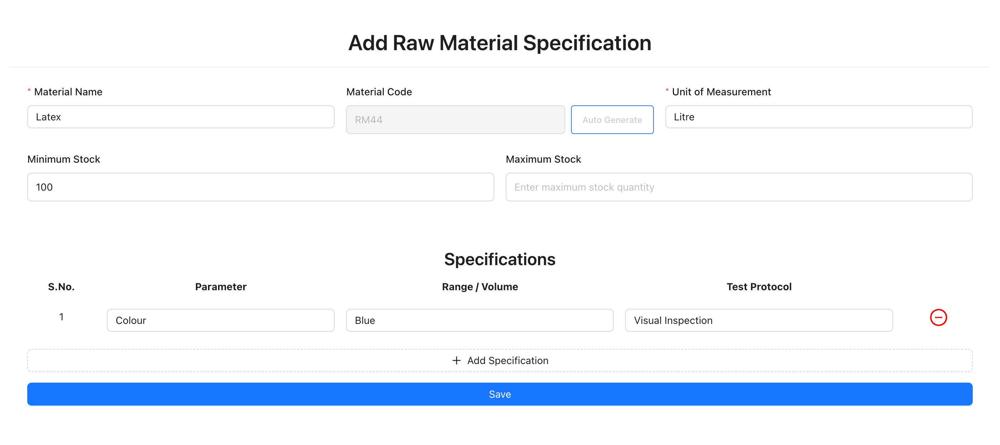Image resolution: width=1000 pixels, height=445 pixels.
Task: Click the Add Raw Material Specification title
Action: click(x=500, y=43)
